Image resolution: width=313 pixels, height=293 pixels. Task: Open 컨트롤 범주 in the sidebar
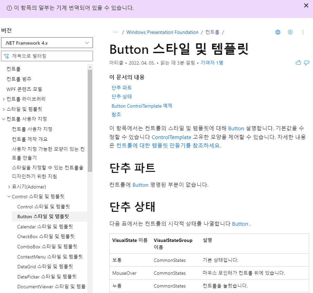[x=19, y=79]
